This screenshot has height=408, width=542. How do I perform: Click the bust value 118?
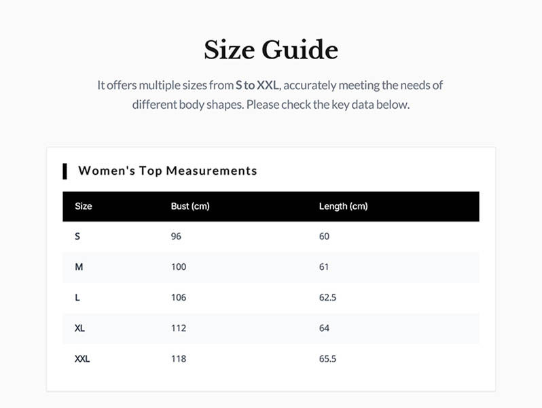(178, 359)
